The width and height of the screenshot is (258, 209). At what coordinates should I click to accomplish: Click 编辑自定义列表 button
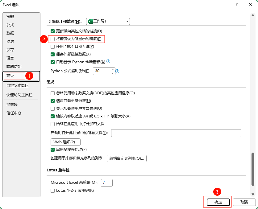point(127,158)
